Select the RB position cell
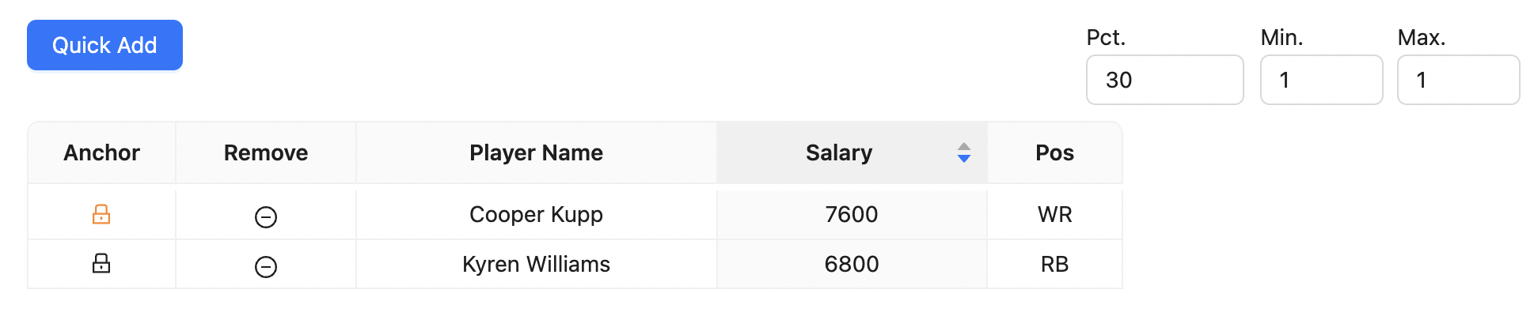1534x316 pixels. 1054,264
